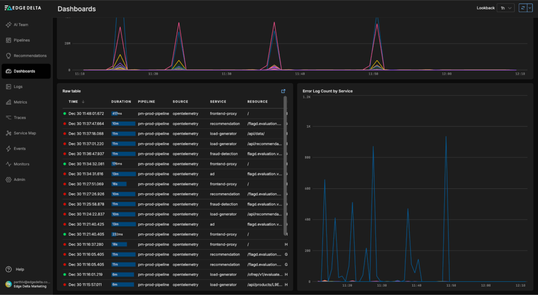
Task: Select the 11:48:01.672 frontend-proxy row
Action: (x=173, y=114)
